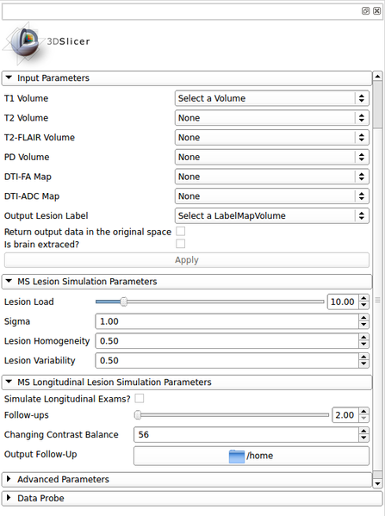Expand the Advanced Parameters section

[187, 480]
